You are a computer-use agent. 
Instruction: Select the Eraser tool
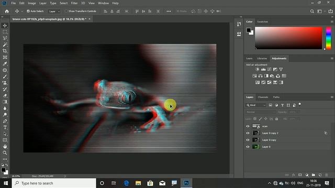tap(5, 96)
